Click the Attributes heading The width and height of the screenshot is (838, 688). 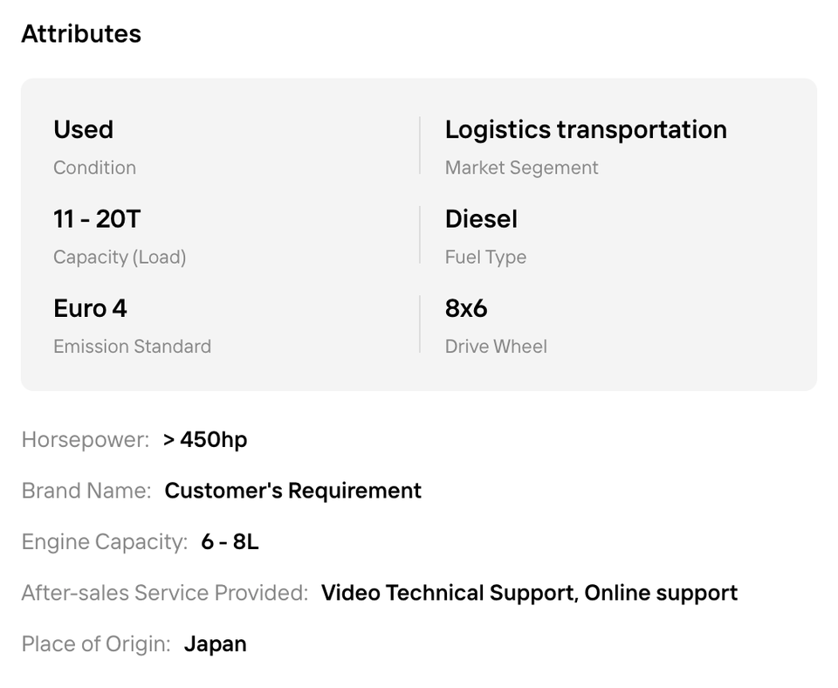pos(81,34)
